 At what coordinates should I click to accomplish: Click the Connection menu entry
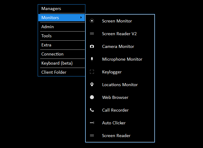coord(52,54)
